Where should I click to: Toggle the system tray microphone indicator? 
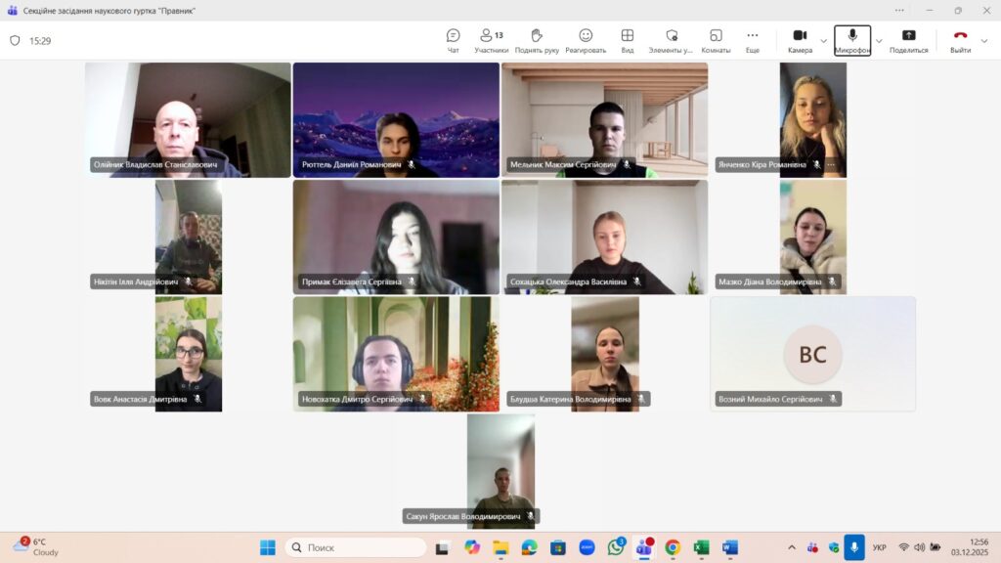[x=853, y=547]
